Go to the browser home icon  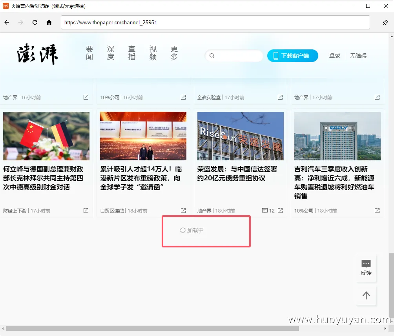[x=49, y=22]
